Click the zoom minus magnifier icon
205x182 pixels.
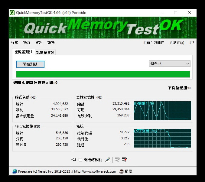(117, 160)
